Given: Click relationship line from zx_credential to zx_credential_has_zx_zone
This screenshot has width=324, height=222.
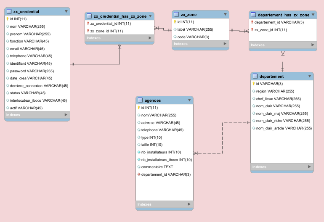Looking at the screenshot, I should (x=120, y=64).
